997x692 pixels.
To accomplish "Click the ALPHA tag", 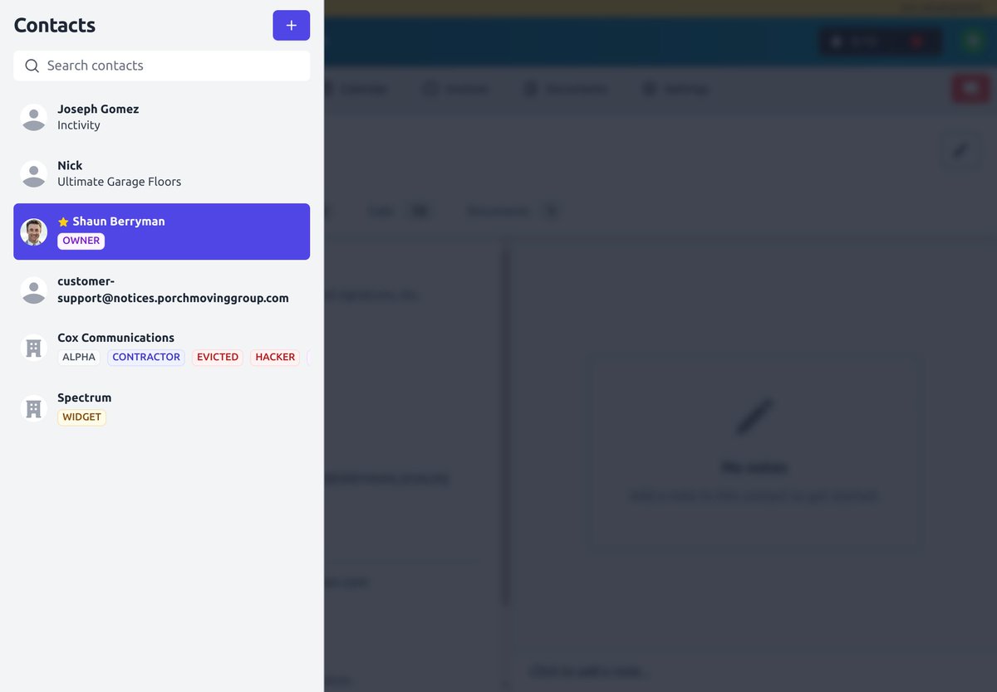I will pyautogui.click(x=79, y=357).
